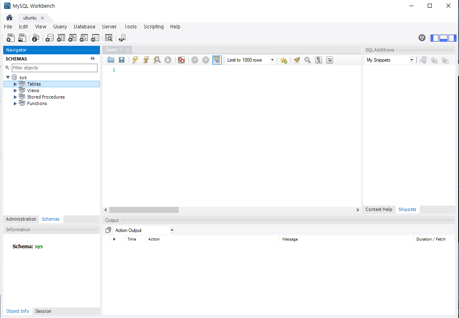Open the home screen tab

pyautogui.click(x=9, y=17)
